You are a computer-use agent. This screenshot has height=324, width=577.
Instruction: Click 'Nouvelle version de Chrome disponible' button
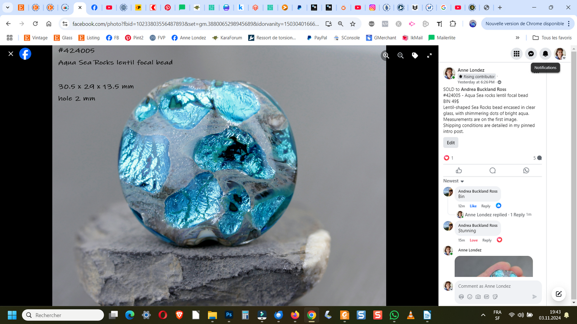[x=525, y=24]
